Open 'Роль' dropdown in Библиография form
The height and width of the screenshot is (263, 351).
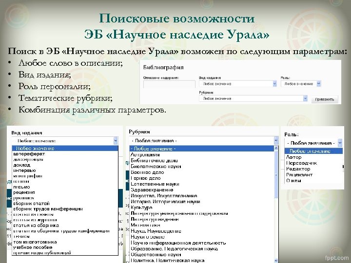301,84
